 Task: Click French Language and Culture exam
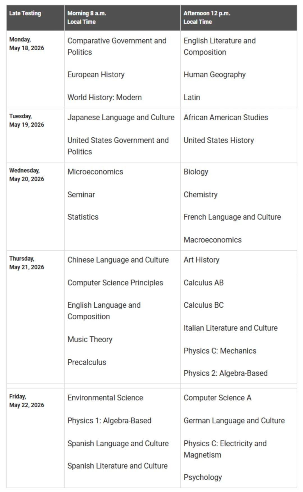coord(232,217)
